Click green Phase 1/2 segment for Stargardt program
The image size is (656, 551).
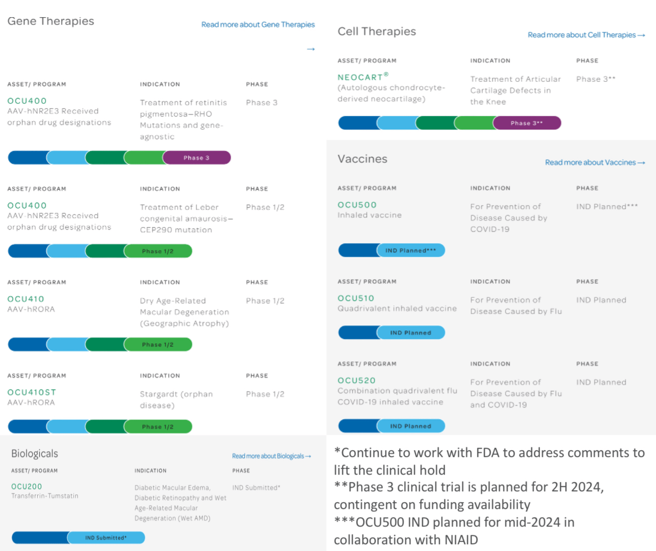[x=158, y=427]
